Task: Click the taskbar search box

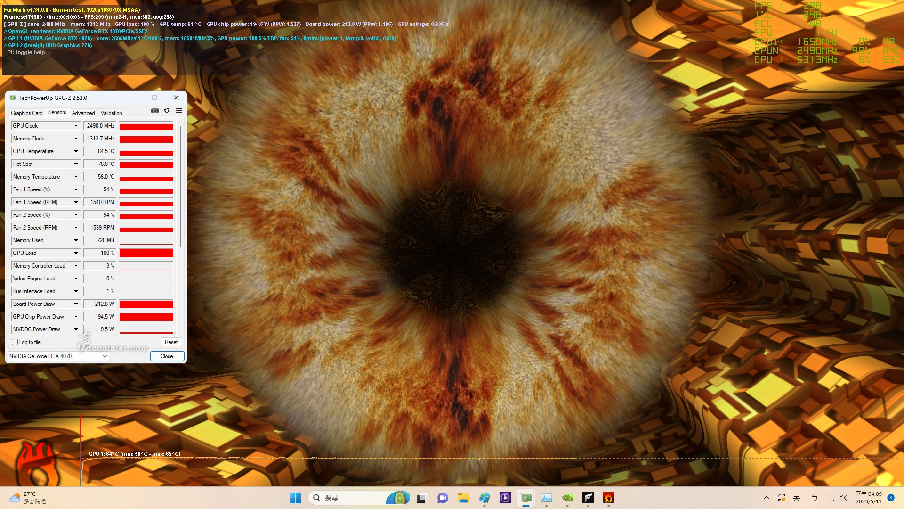Action: 358,498
